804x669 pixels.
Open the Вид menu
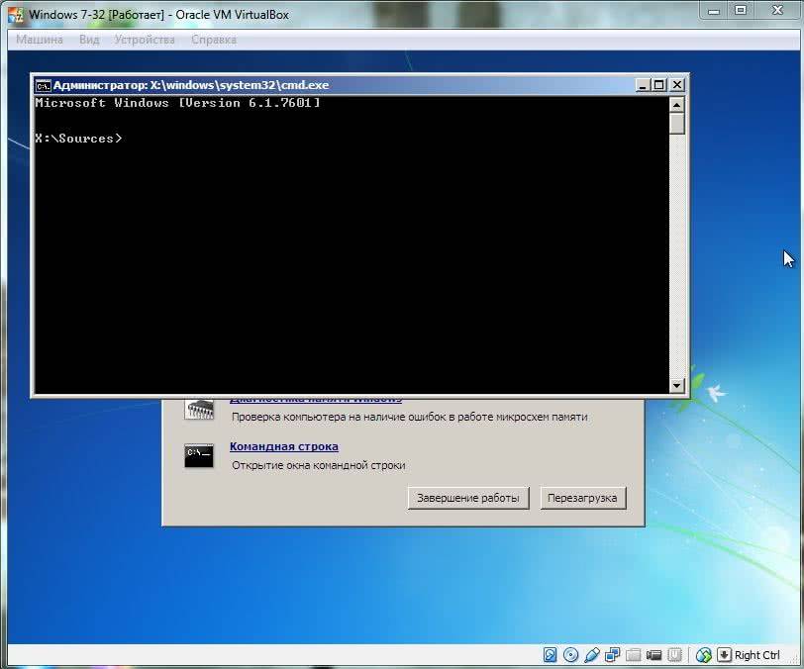click(89, 40)
